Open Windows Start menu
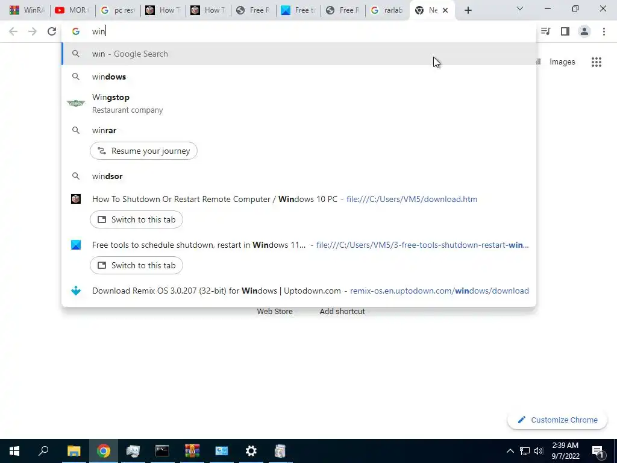This screenshot has height=463, width=617. click(14, 451)
